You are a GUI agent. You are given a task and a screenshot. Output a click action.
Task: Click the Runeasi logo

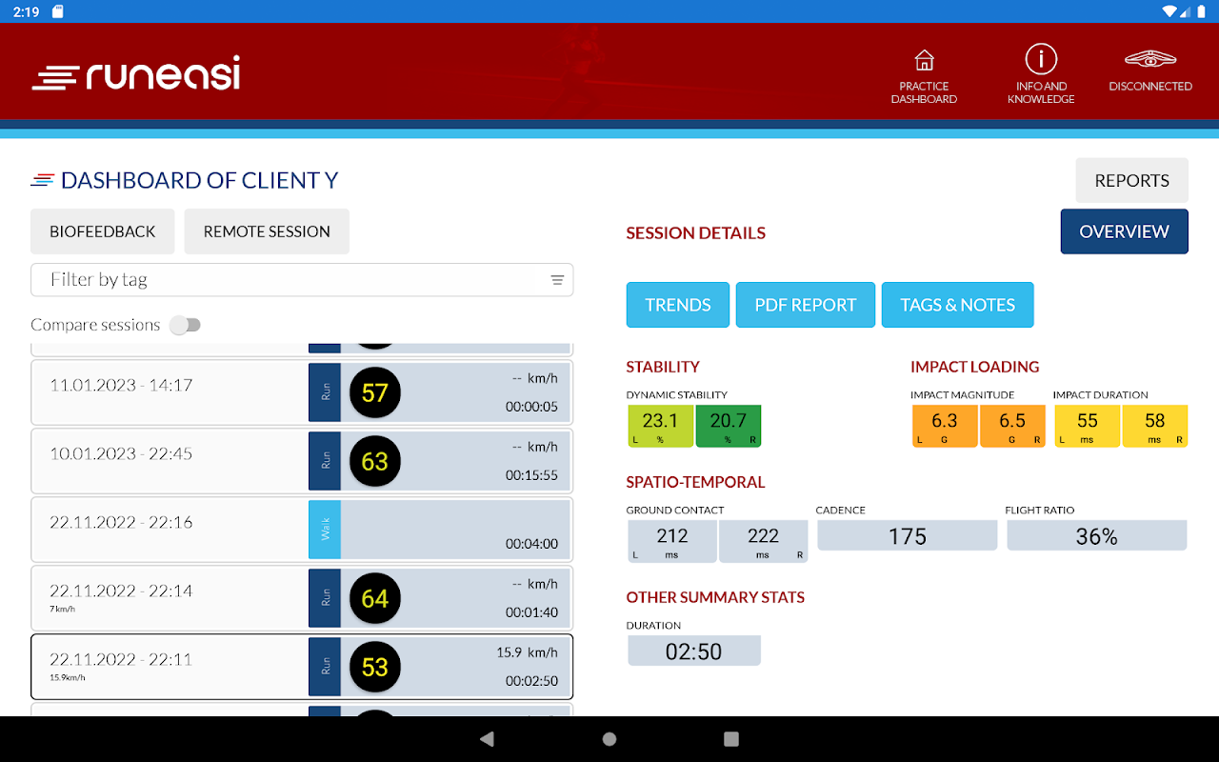[136, 74]
